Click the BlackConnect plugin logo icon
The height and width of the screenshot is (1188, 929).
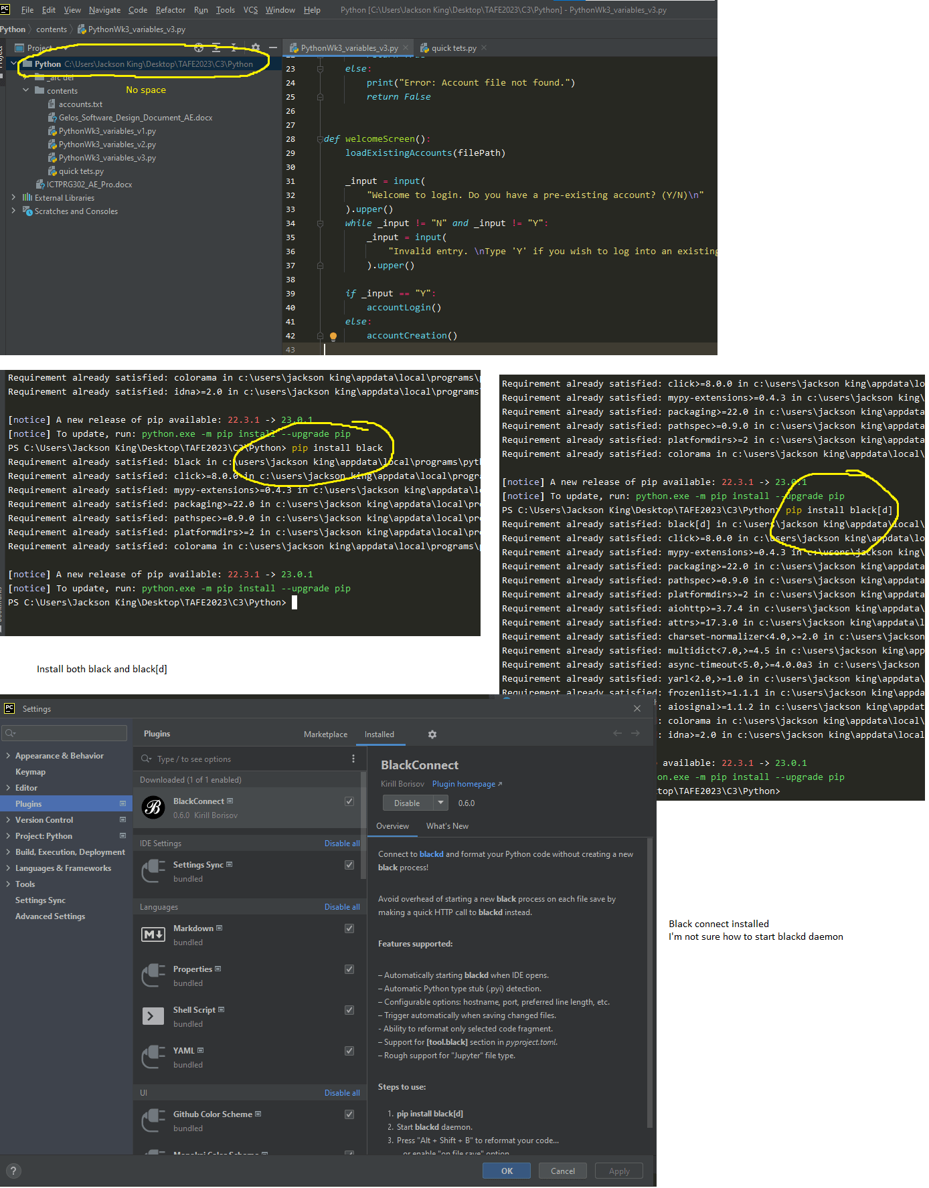click(x=153, y=807)
